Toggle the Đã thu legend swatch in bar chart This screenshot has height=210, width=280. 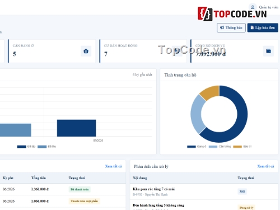click(42, 147)
